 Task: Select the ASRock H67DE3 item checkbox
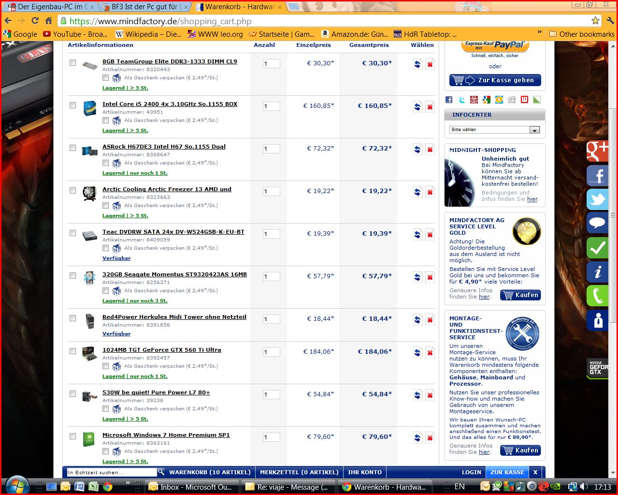(x=72, y=148)
